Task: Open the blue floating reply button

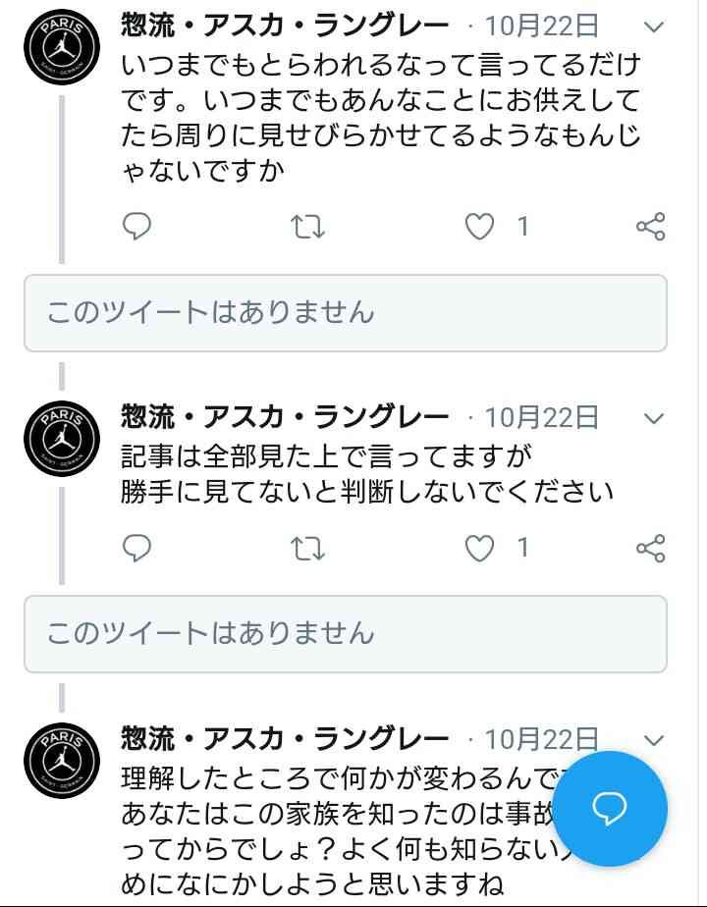Action: tap(610, 808)
